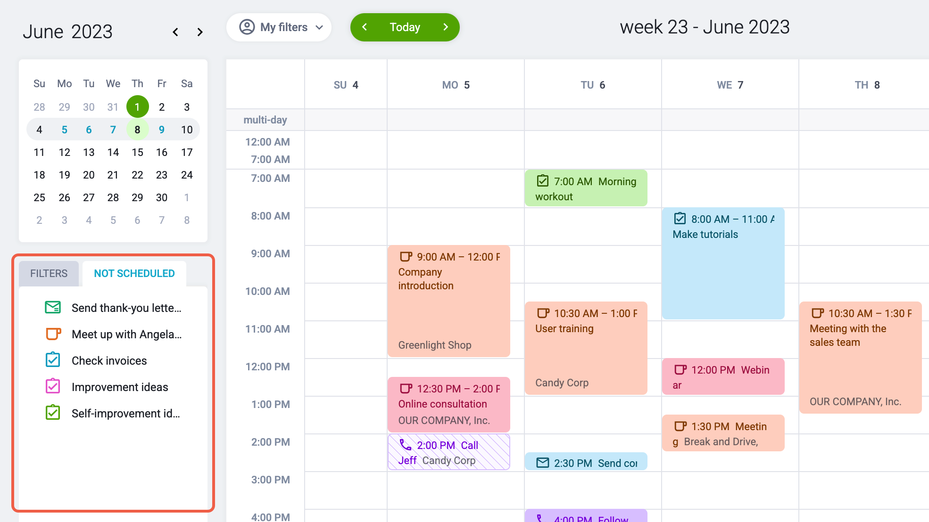Image resolution: width=929 pixels, height=522 pixels.
Task: Click the phone icon on the Call Jeff event
Action: [405, 445]
